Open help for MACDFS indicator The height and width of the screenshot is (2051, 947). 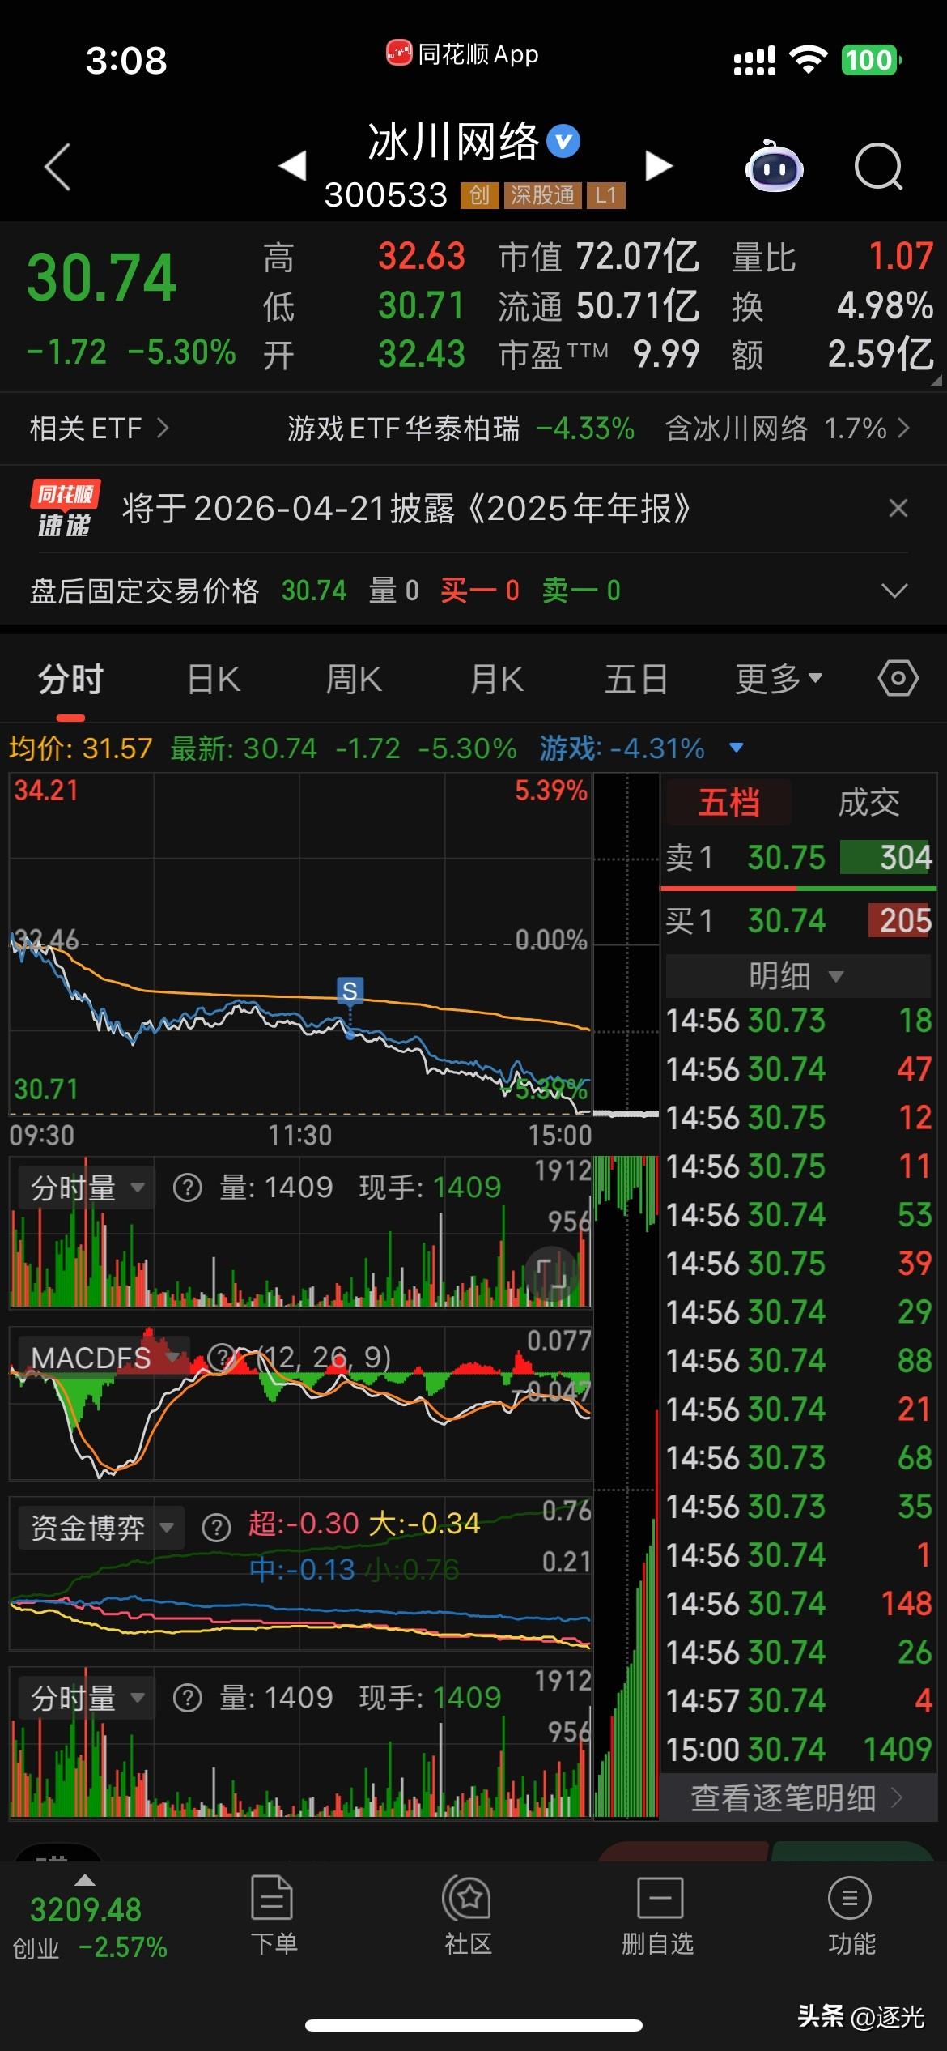(x=222, y=1358)
